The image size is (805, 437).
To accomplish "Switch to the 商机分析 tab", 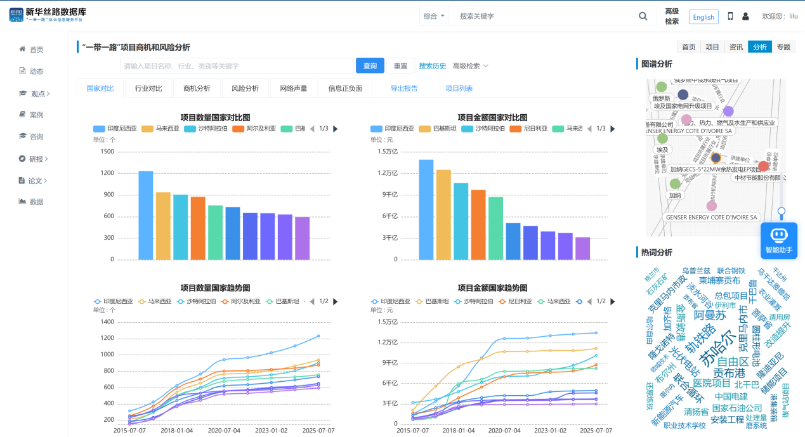I will pos(197,89).
